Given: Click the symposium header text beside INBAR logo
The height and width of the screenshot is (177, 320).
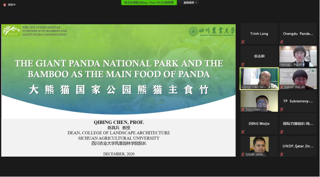Looking at the screenshot, I should point(45,31).
